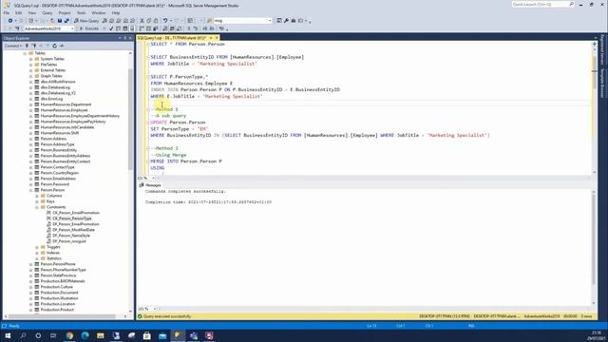This screenshot has width=608, height=342.
Task: Click the UPDATE Person.Person line in editor
Action: pyautogui.click(x=178, y=123)
